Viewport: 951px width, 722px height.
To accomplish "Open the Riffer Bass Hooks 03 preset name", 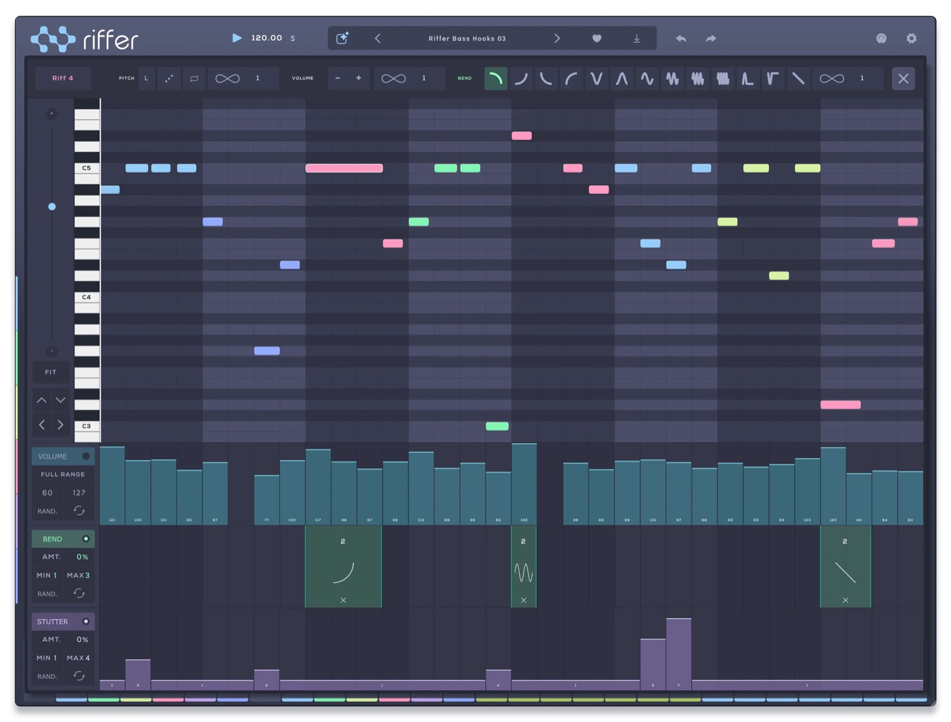I will (x=467, y=39).
